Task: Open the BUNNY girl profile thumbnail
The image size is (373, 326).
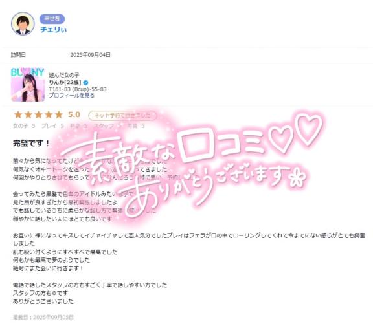Action: (x=28, y=85)
